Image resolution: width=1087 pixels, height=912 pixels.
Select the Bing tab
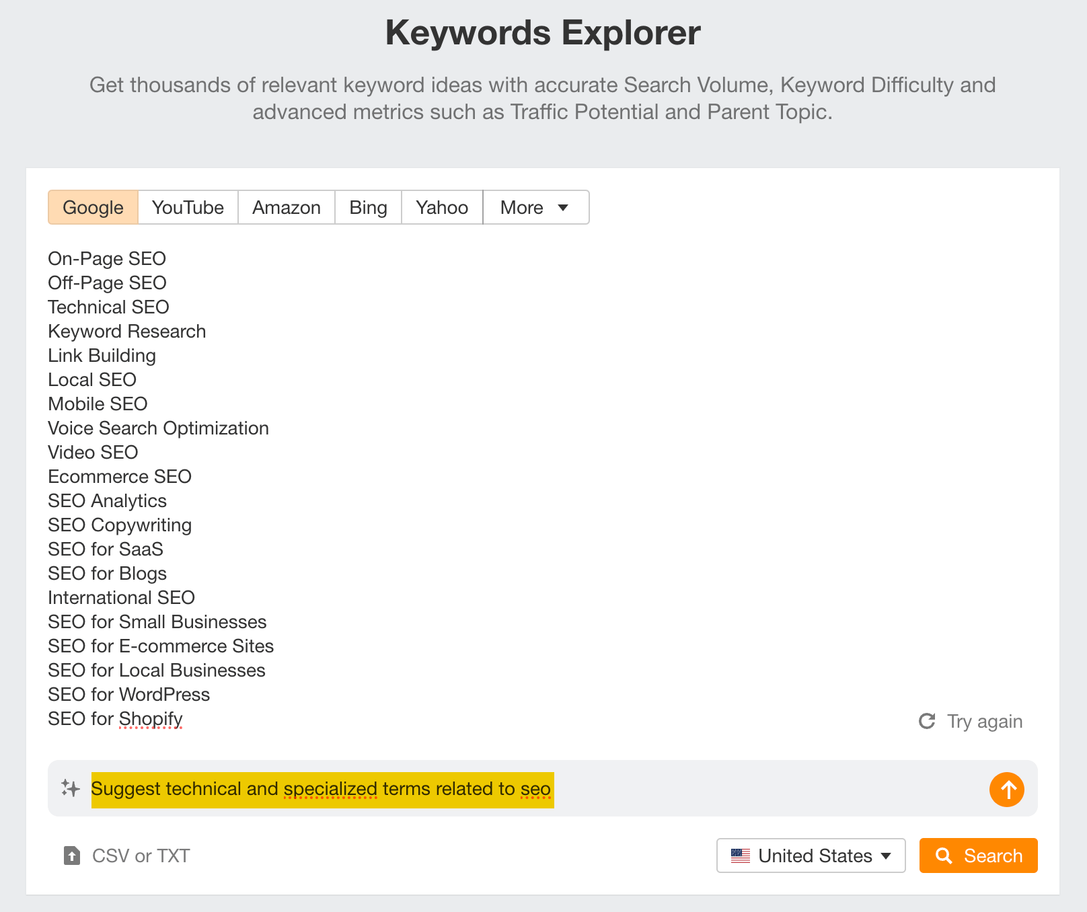[368, 207]
